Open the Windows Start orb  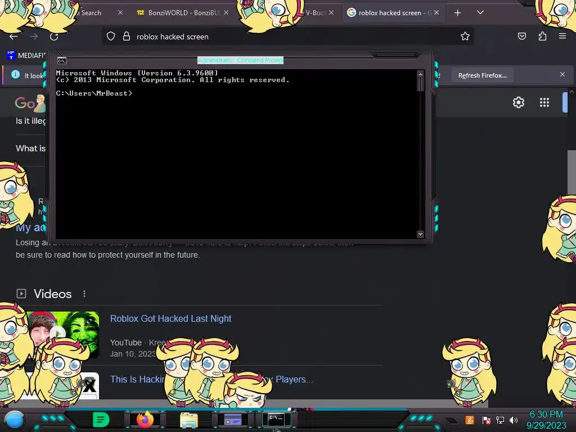(15, 420)
